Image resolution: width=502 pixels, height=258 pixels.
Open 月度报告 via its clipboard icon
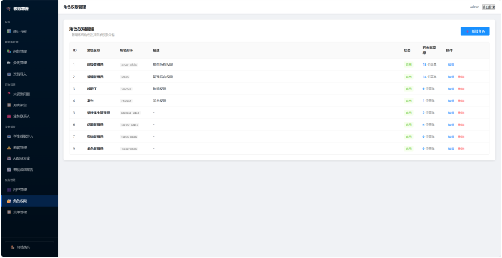9,105
